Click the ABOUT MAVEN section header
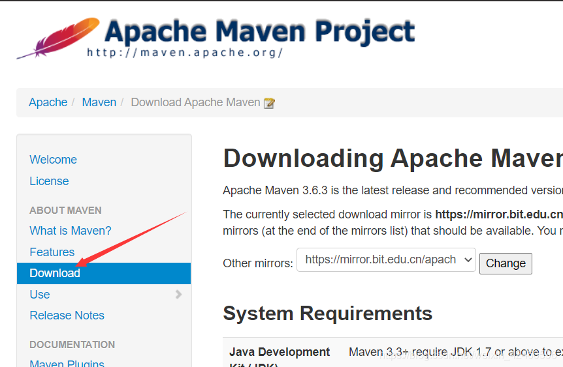Viewport: 563px width, 367px height. tap(66, 211)
